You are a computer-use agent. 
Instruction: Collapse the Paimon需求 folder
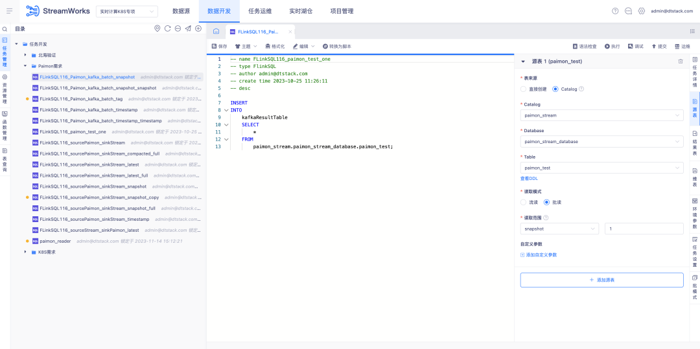25,66
